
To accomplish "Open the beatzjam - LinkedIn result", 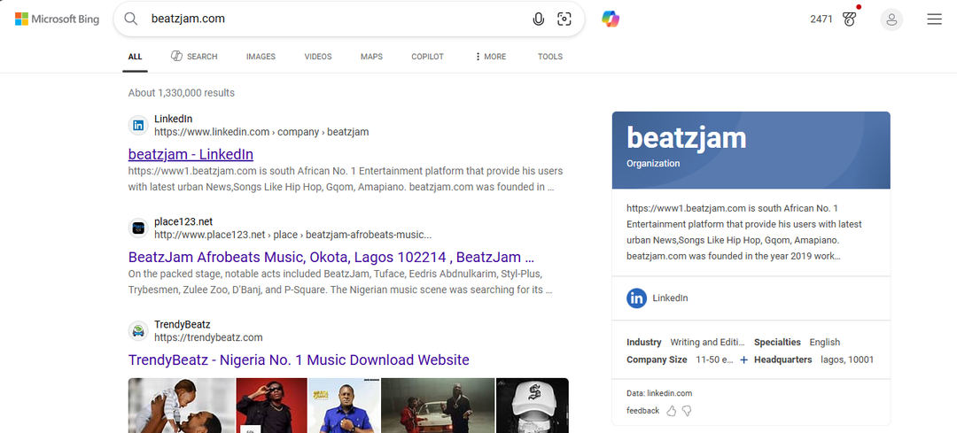I will pyautogui.click(x=191, y=154).
